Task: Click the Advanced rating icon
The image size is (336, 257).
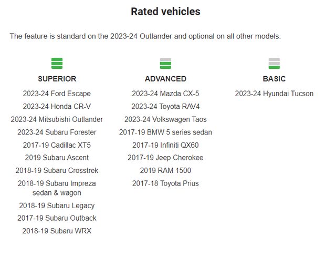Action: pyautogui.click(x=165, y=64)
